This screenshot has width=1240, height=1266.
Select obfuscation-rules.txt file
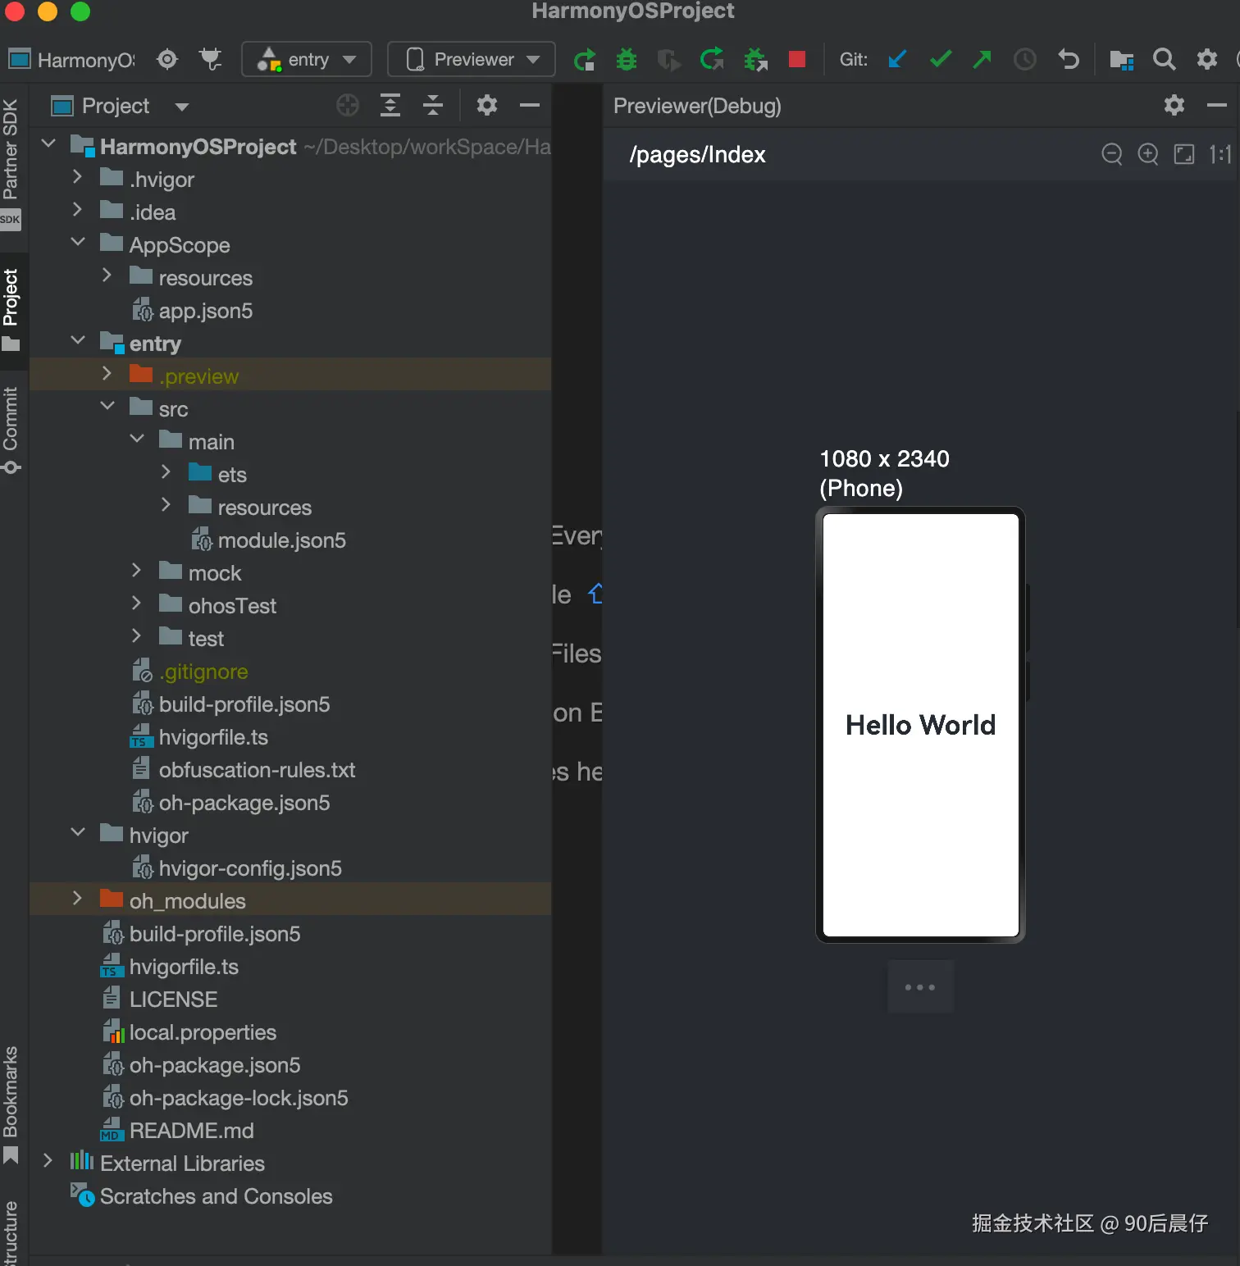click(244, 770)
